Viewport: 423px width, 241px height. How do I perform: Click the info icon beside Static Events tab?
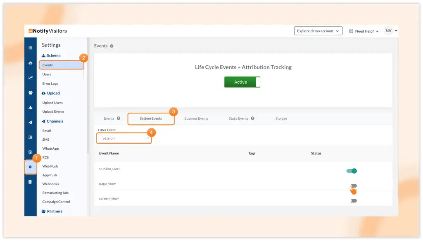pyautogui.click(x=252, y=118)
